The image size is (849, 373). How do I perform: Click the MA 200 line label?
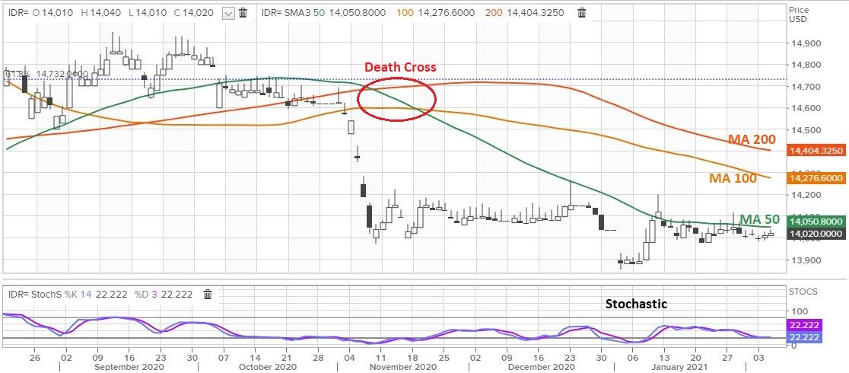(752, 139)
